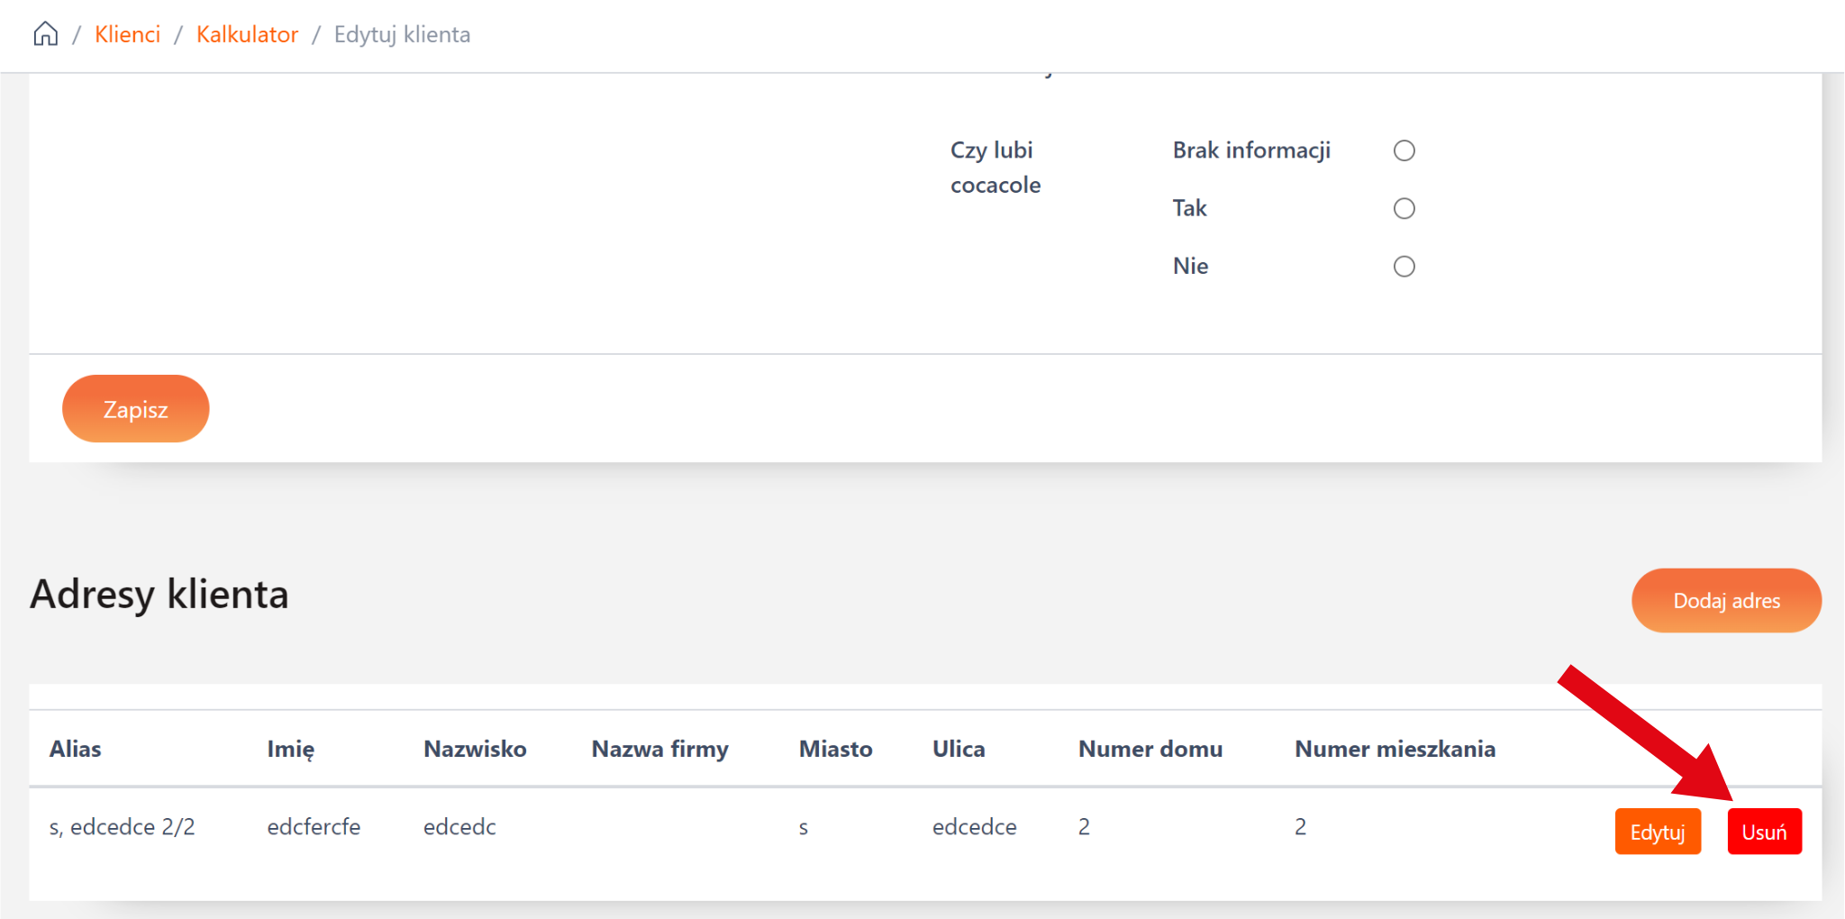Screen dimensions: 1845x919
Task: Navigate to Kalkulator breadcrumb link
Action: 247,34
